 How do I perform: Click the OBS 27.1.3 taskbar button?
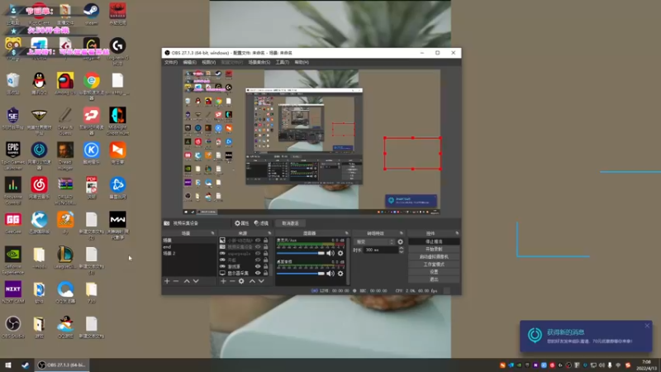[x=62, y=365]
